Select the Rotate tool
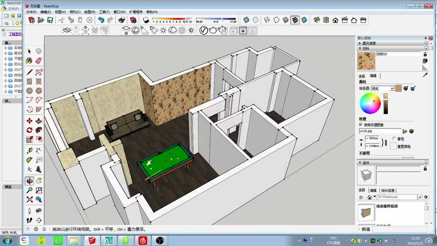This screenshot has width=437, height=246. coord(30,130)
